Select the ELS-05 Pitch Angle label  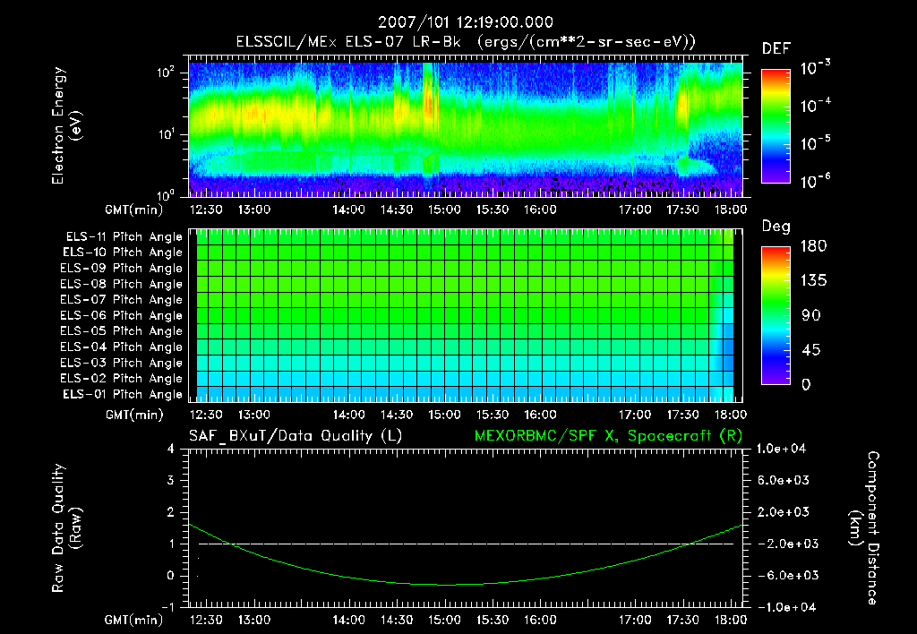click(x=122, y=331)
